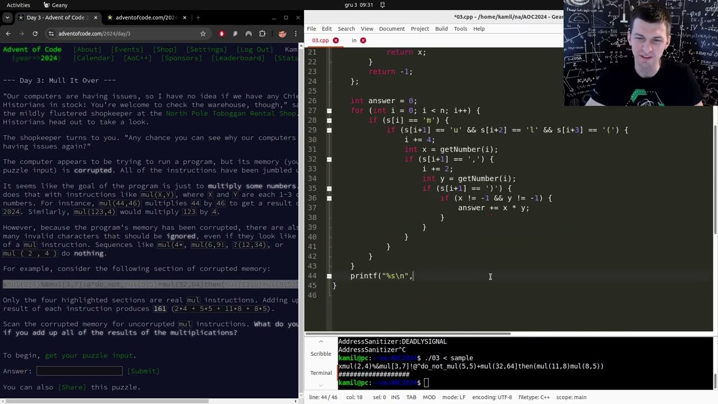Click the Answer input field
718x404 pixels.
point(79,371)
